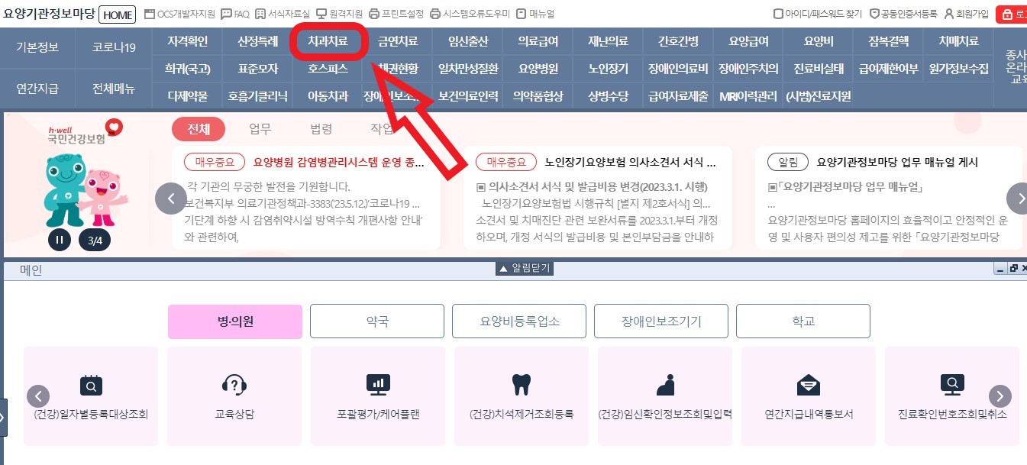Show the previous notice card
1027x465 pixels.
point(170,199)
